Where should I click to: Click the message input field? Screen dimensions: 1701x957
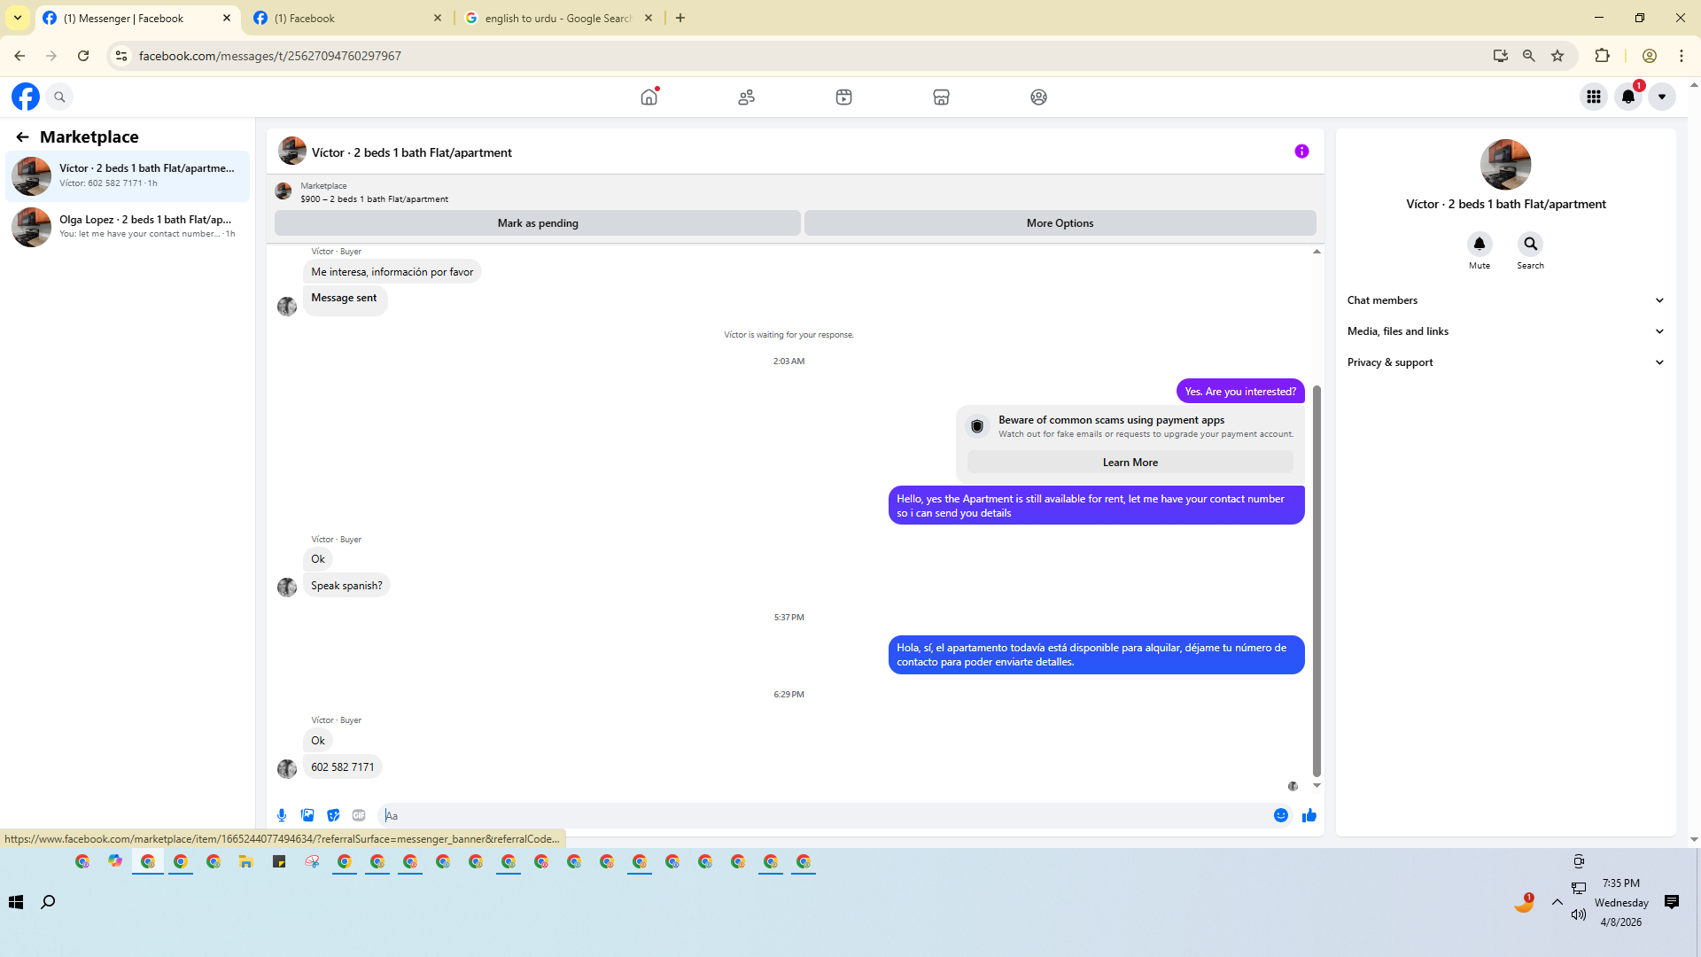coord(824,815)
